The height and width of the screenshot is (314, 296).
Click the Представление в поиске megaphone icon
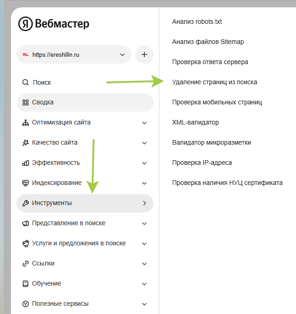tap(26, 223)
